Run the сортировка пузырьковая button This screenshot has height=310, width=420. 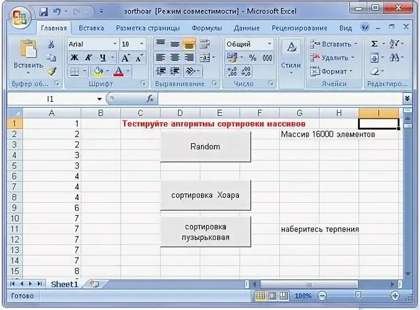click(x=206, y=232)
